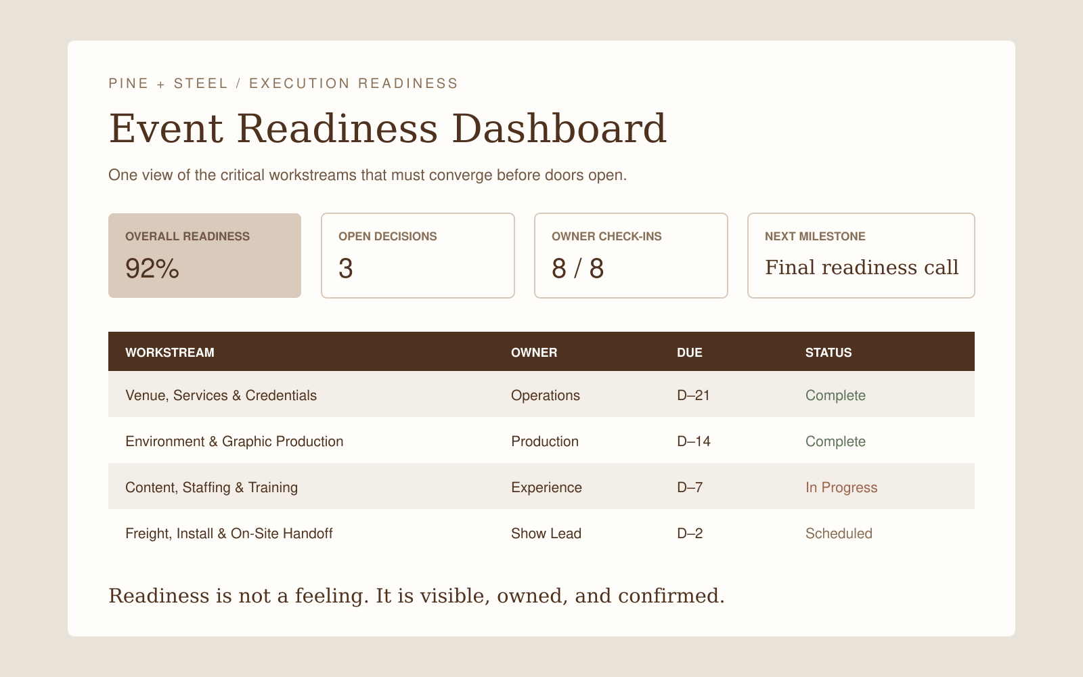The width and height of the screenshot is (1083, 677).
Task: Click the Show Lead owner cell
Action: (546, 533)
